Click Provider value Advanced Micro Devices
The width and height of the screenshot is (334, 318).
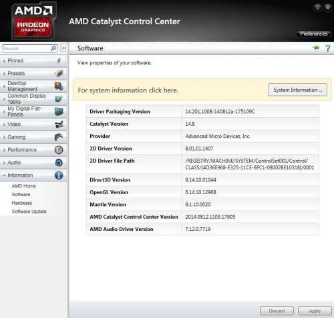pos(218,136)
